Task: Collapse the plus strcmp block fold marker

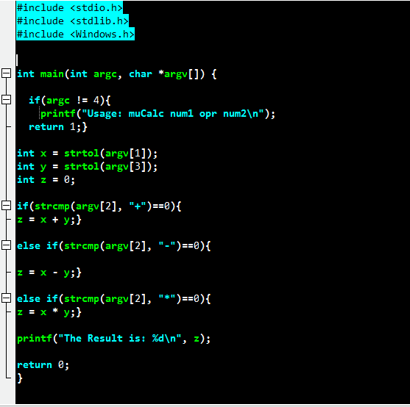Action: [7, 206]
